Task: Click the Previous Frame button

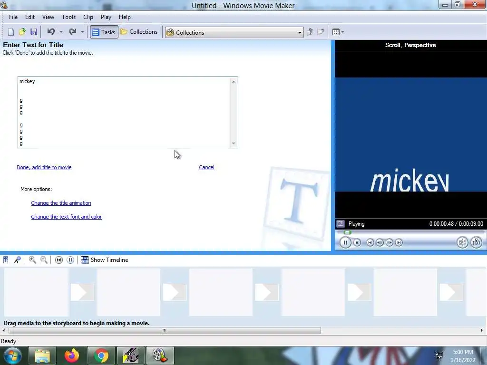Action: pos(380,242)
